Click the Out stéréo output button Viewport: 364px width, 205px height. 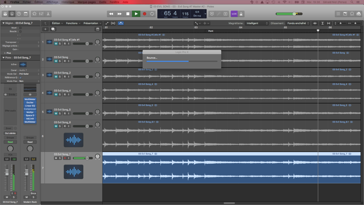(10, 133)
